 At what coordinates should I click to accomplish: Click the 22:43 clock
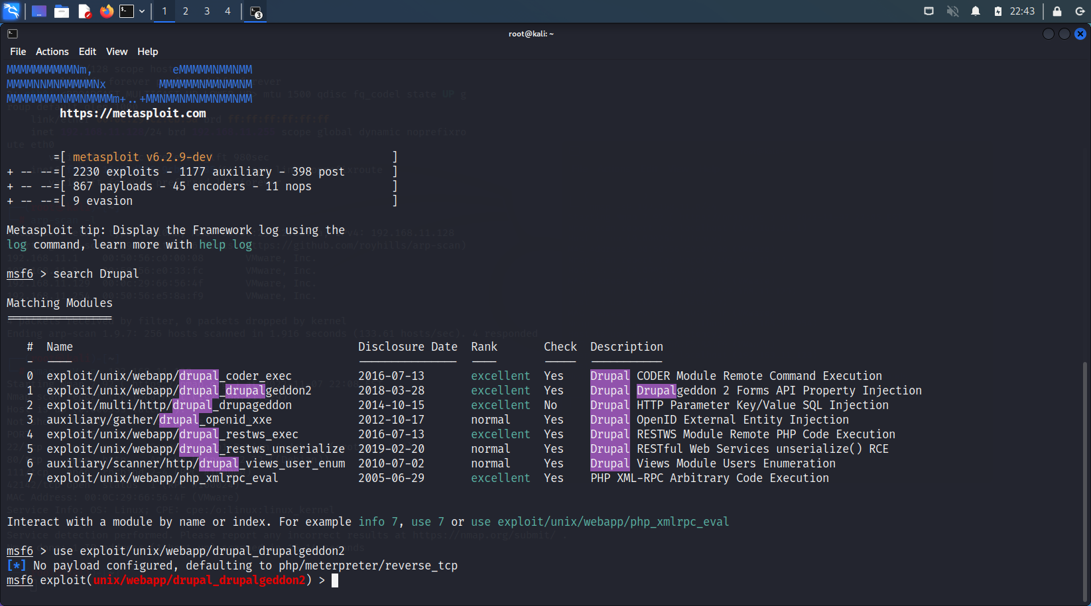click(x=1022, y=11)
